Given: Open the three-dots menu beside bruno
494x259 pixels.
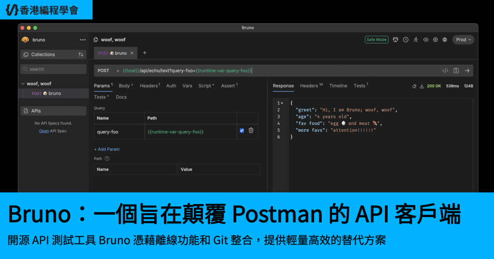Looking at the screenshot, I should (82, 40).
